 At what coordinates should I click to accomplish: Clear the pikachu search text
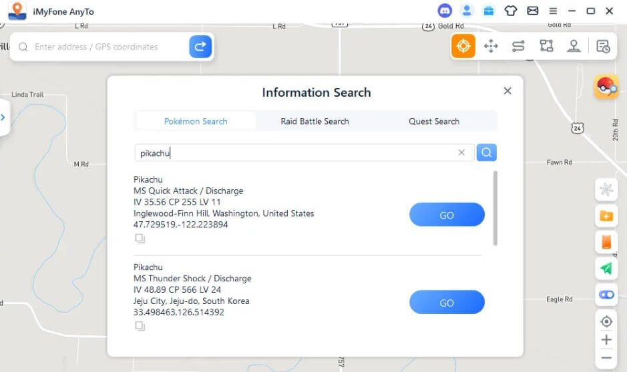pos(461,153)
